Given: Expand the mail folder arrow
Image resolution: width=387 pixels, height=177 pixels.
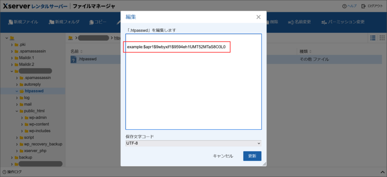Looking at the screenshot, I should click(17, 104).
